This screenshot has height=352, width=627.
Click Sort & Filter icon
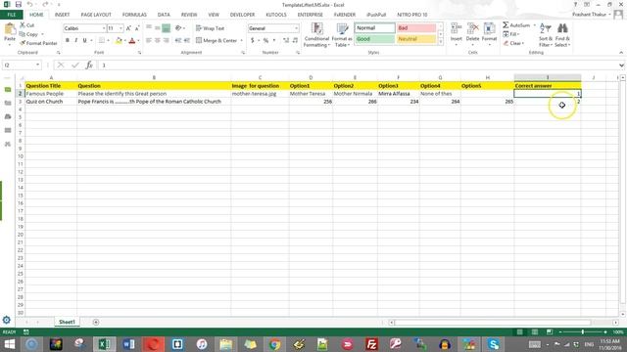pyautogui.click(x=545, y=29)
